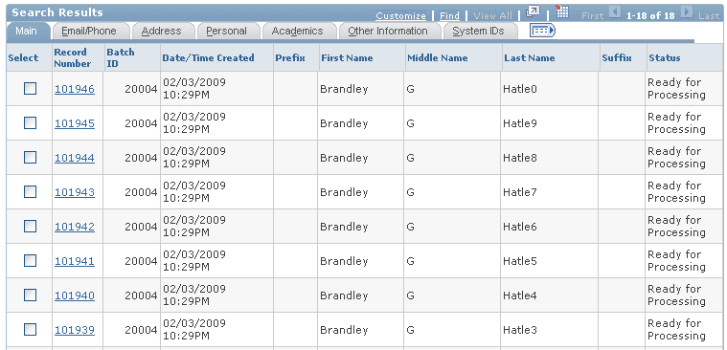Sort by Status column header
The image size is (727, 350).
(665, 58)
